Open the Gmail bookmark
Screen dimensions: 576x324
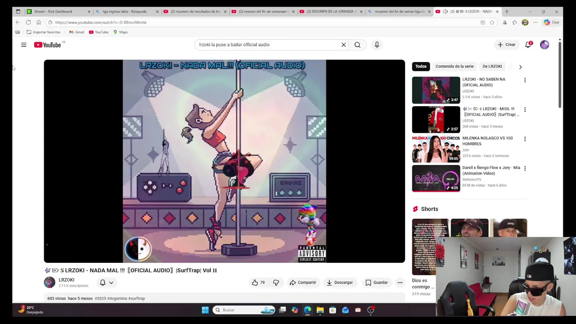(76, 32)
